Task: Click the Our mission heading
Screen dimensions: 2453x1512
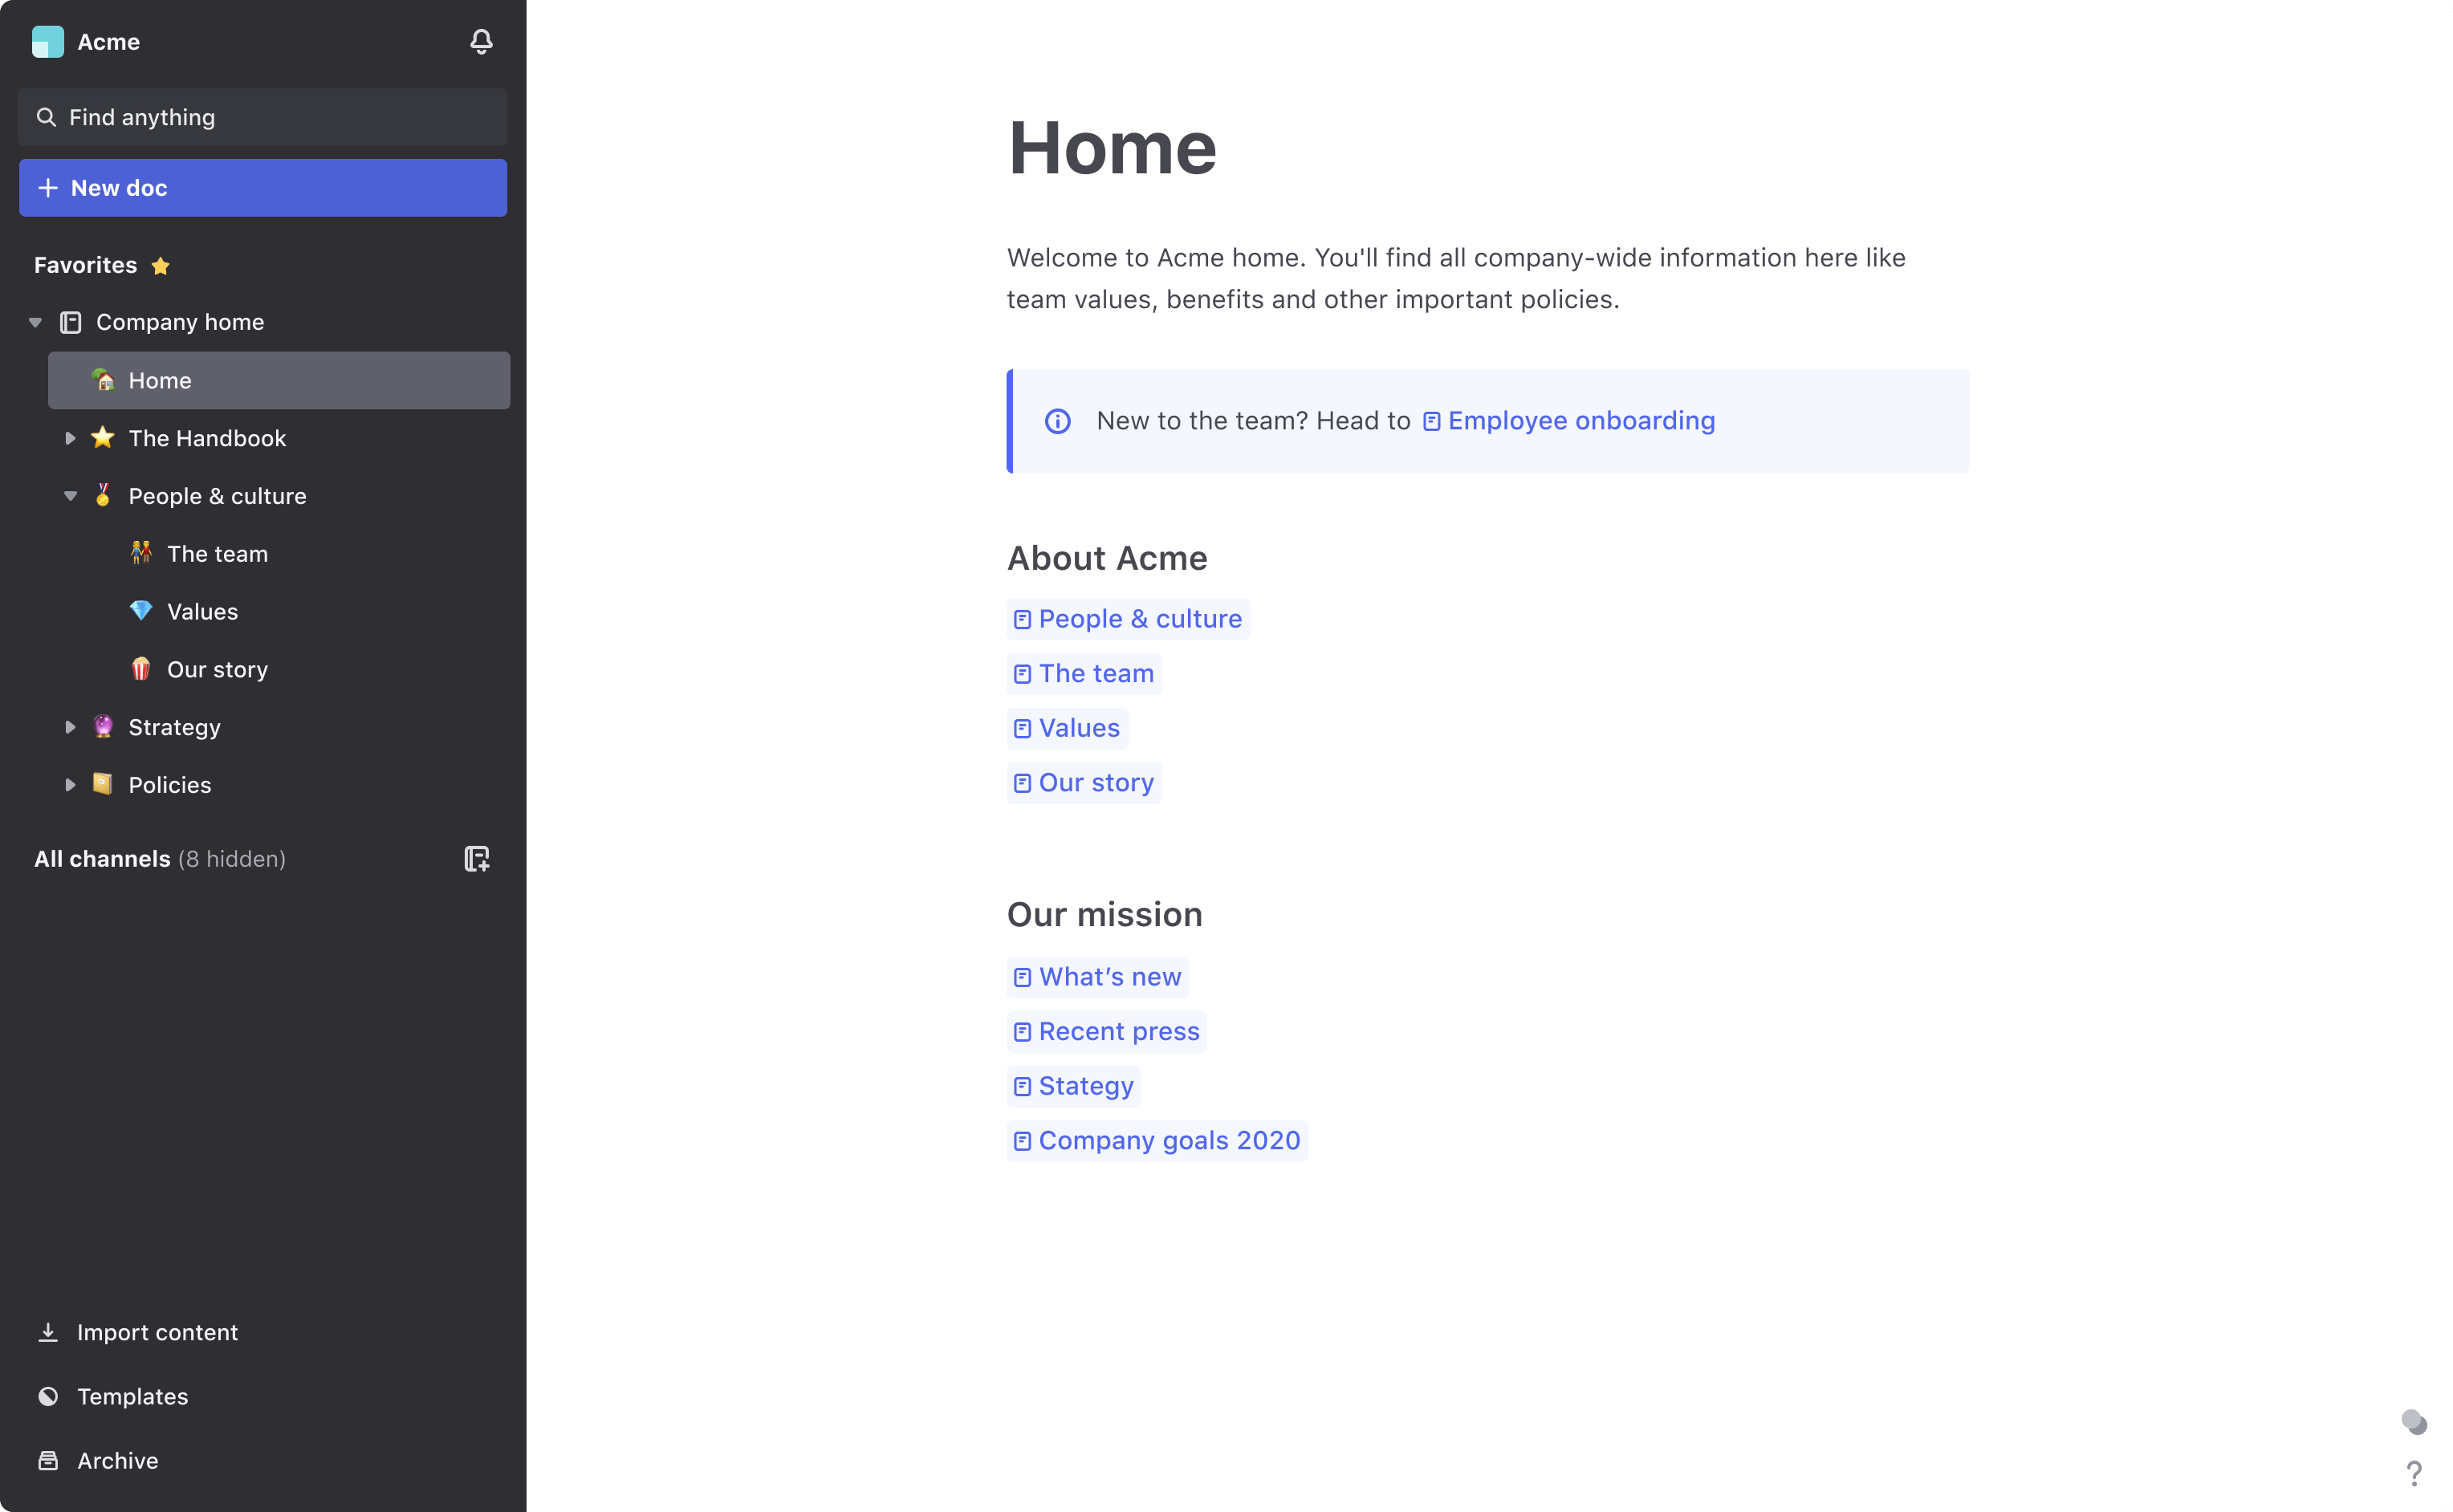Action: coord(1104,915)
